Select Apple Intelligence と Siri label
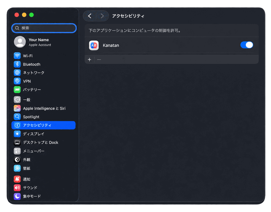Image resolution: width=271 pixels, height=212 pixels. [44, 108]
